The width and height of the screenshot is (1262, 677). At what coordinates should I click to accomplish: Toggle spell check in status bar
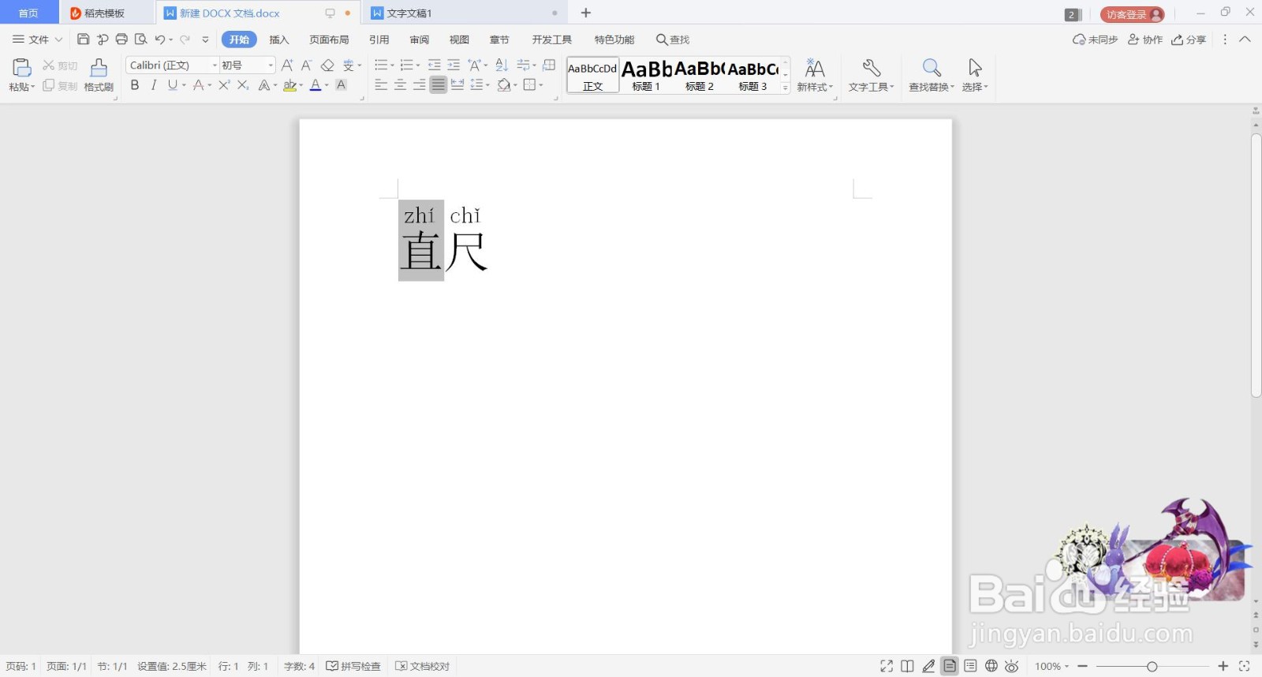(353, 667)
